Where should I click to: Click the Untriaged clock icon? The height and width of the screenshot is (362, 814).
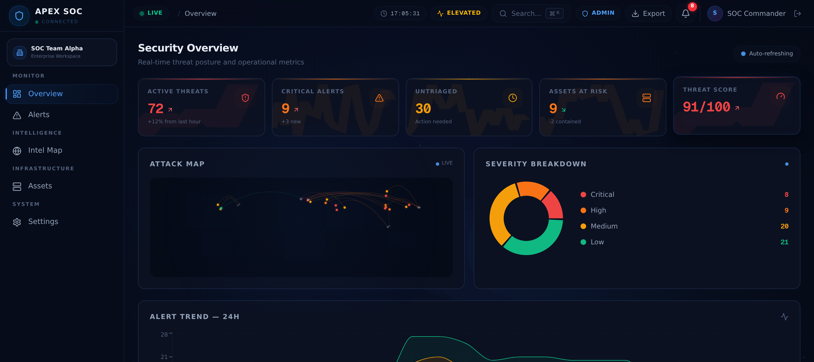point(512,98)
